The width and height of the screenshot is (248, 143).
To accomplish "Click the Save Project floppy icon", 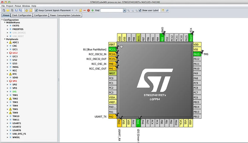I will pyautogui.click(x=16, y=10).
